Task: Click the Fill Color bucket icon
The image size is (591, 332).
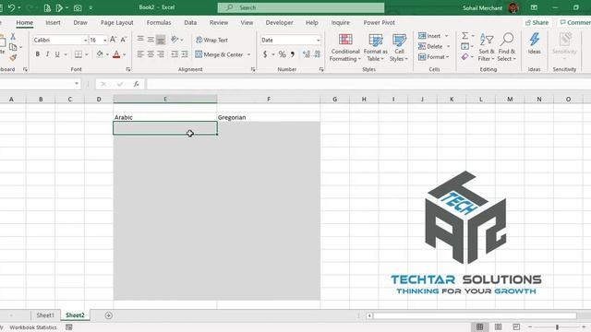Action: point(100,54)
